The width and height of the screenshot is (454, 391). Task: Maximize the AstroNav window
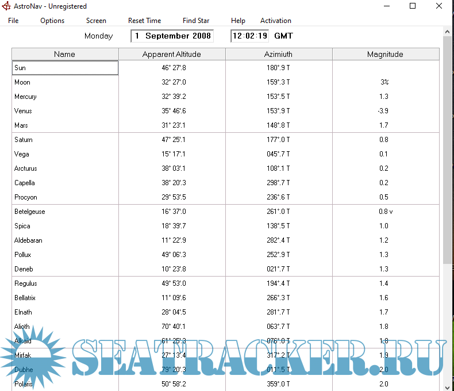413,6
